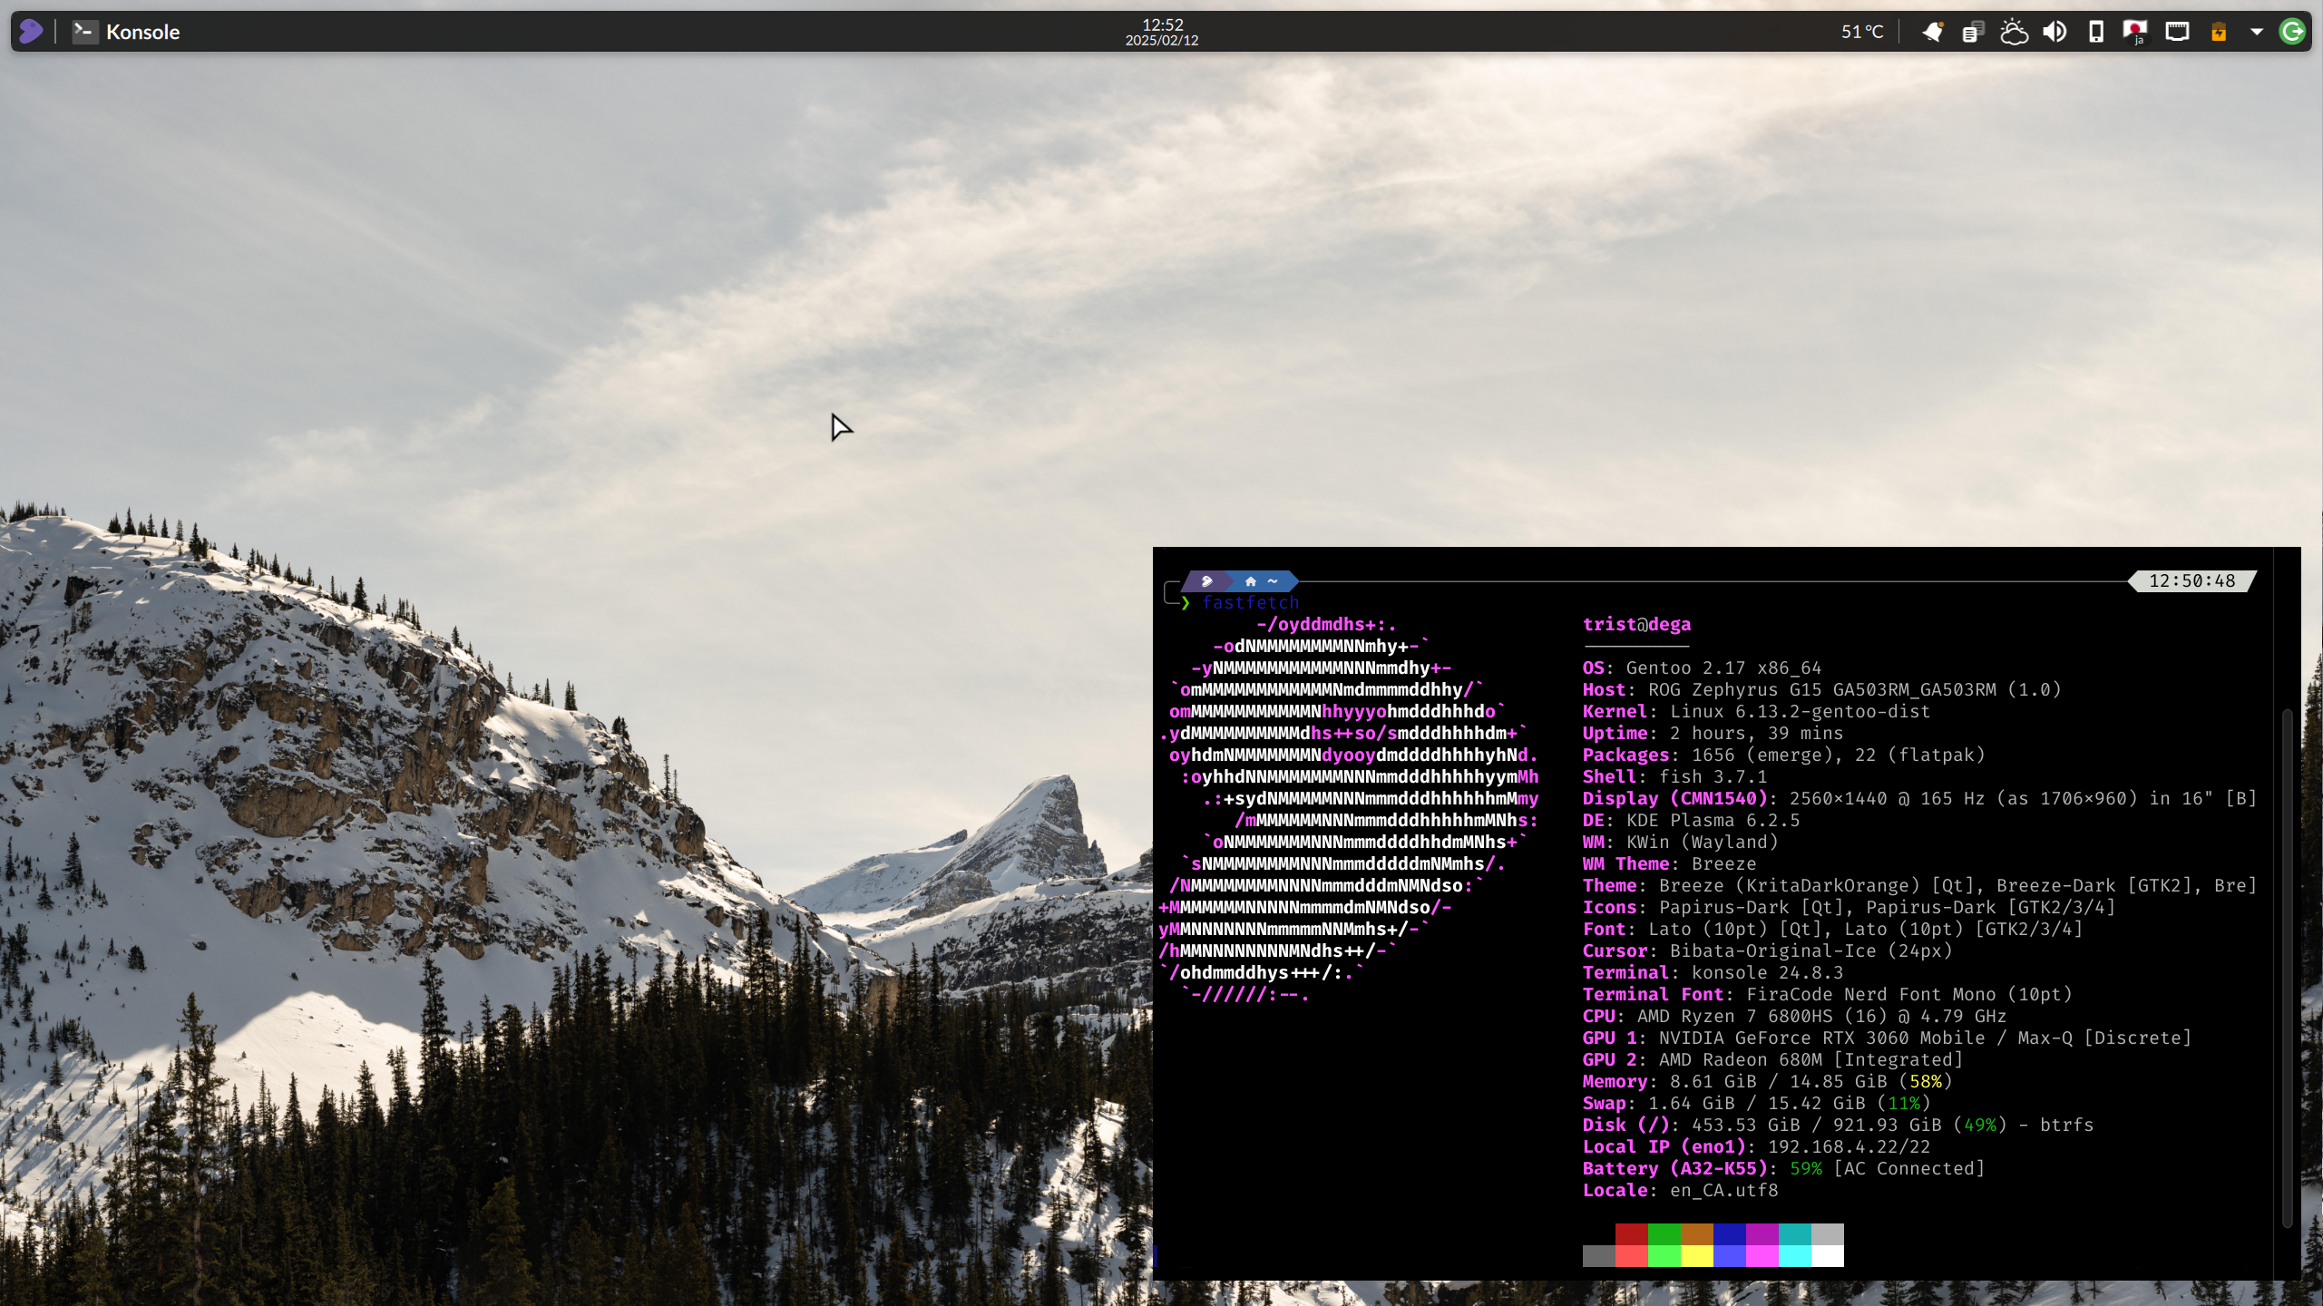
Task: Click the Host: ROG Zephyrus G15 line
Action: 1822,690
